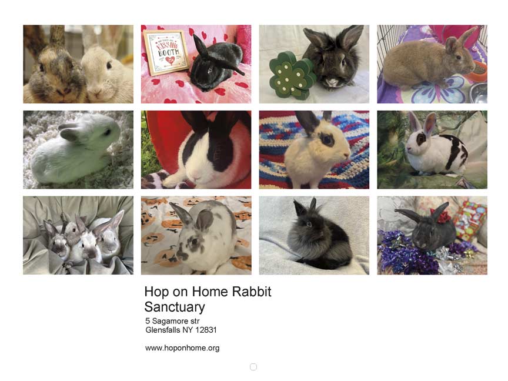Open the white baby bunny photo
This screenshot has width=508, height=381.
78,150
